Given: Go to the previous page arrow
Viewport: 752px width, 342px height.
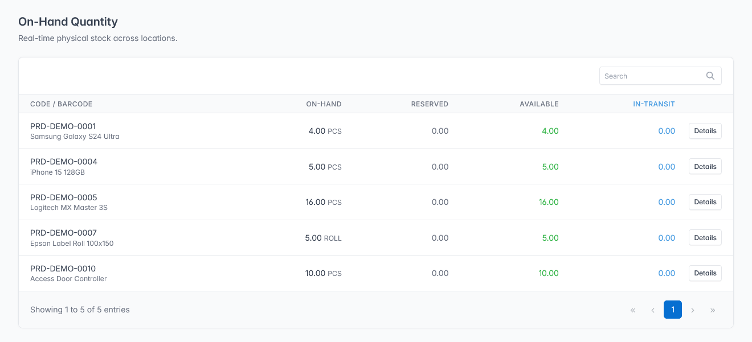Looking at the screenshot, I should click(653, 310).
